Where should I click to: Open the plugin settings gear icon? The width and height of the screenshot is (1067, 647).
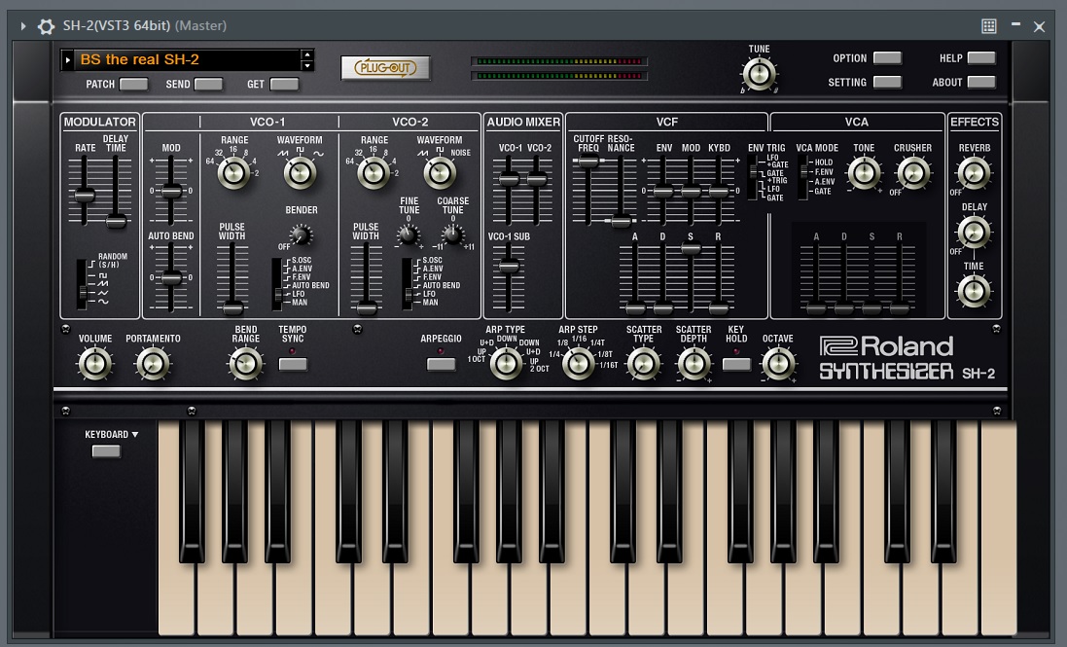pyautogui.click(x=46, y=26)
